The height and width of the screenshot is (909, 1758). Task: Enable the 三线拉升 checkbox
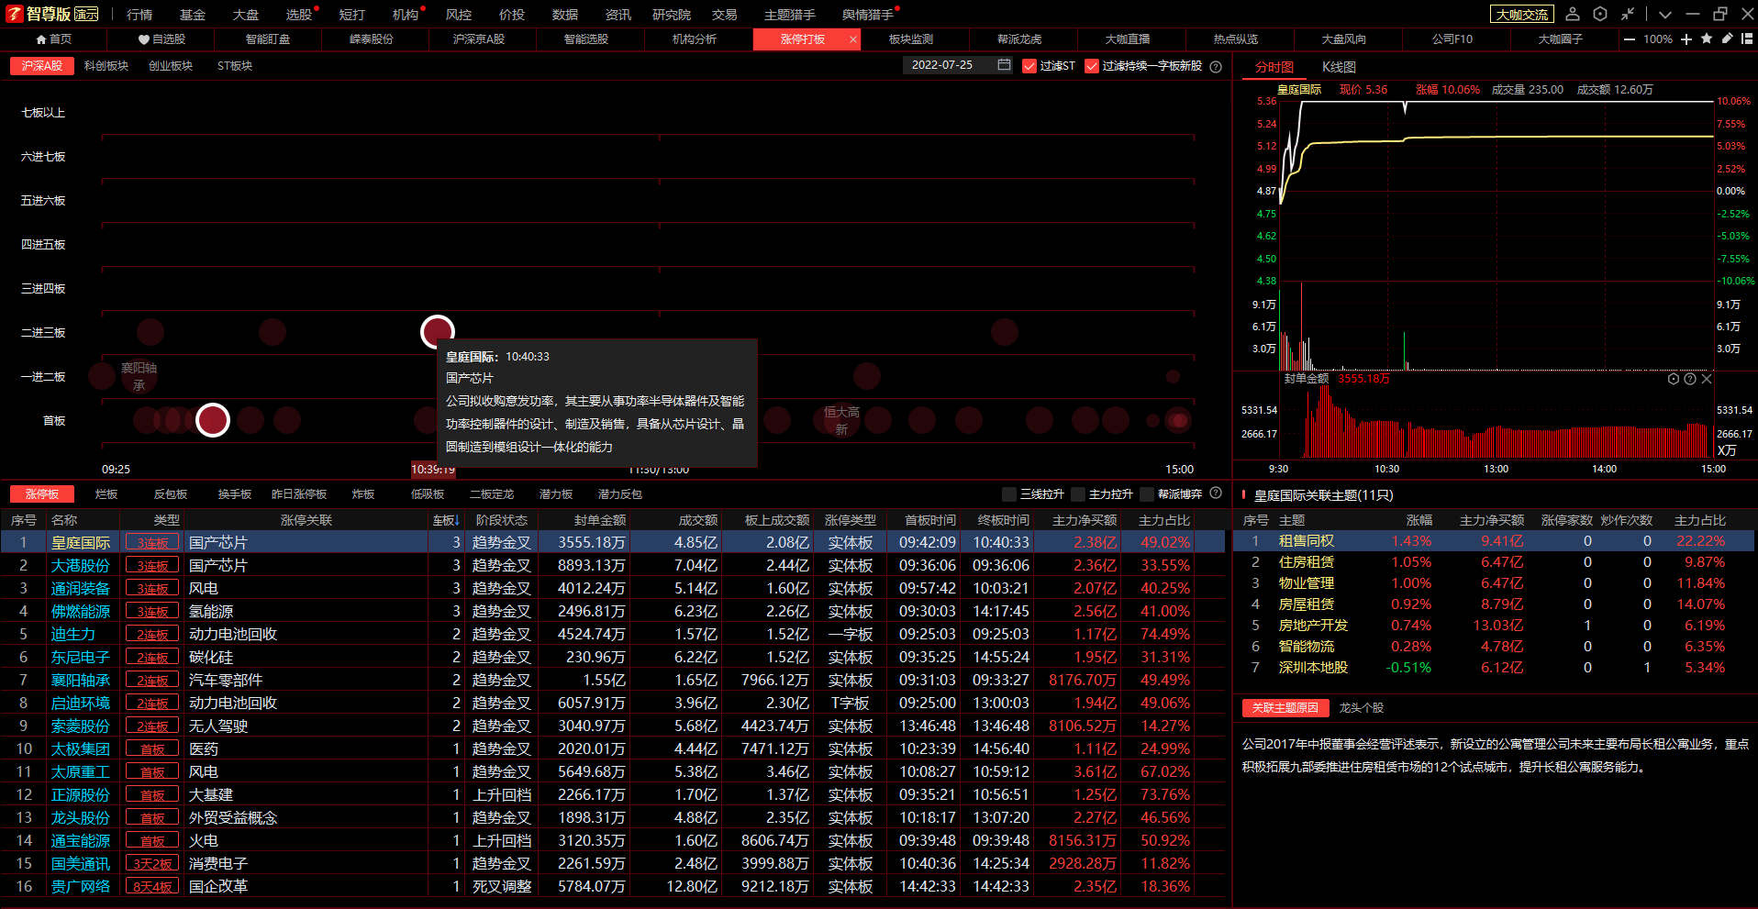coord(1009,494)
